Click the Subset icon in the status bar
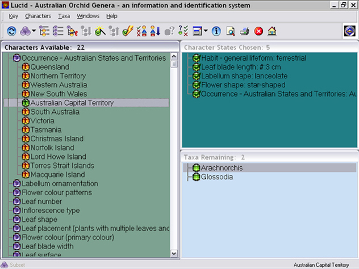This screenshot has height=269, width=359. (x=5, y=264)
